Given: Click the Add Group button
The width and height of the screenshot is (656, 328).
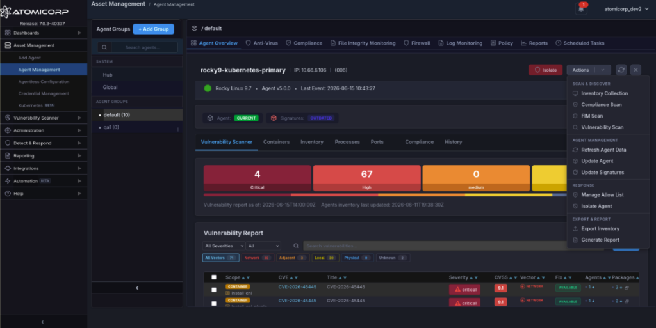Looking at the screenshot, I should 154,29.
